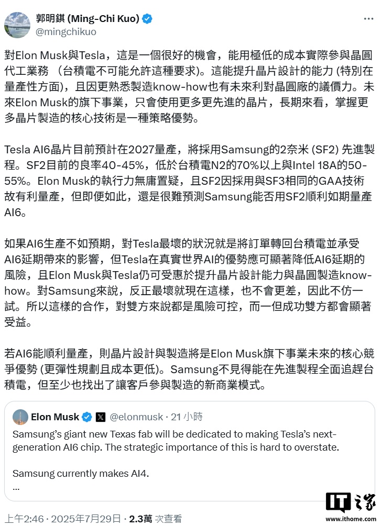Viewport: 382px width, 526px height.
Task: Open Elon Musk's name in quoted post
Action: tap(54, 417)
